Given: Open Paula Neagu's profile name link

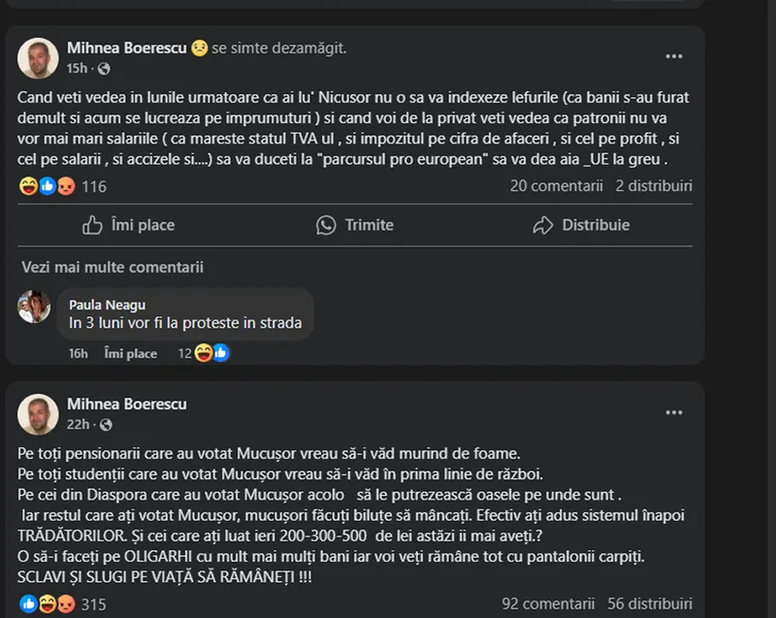Looking at the screenshot, I should [107, 305].
